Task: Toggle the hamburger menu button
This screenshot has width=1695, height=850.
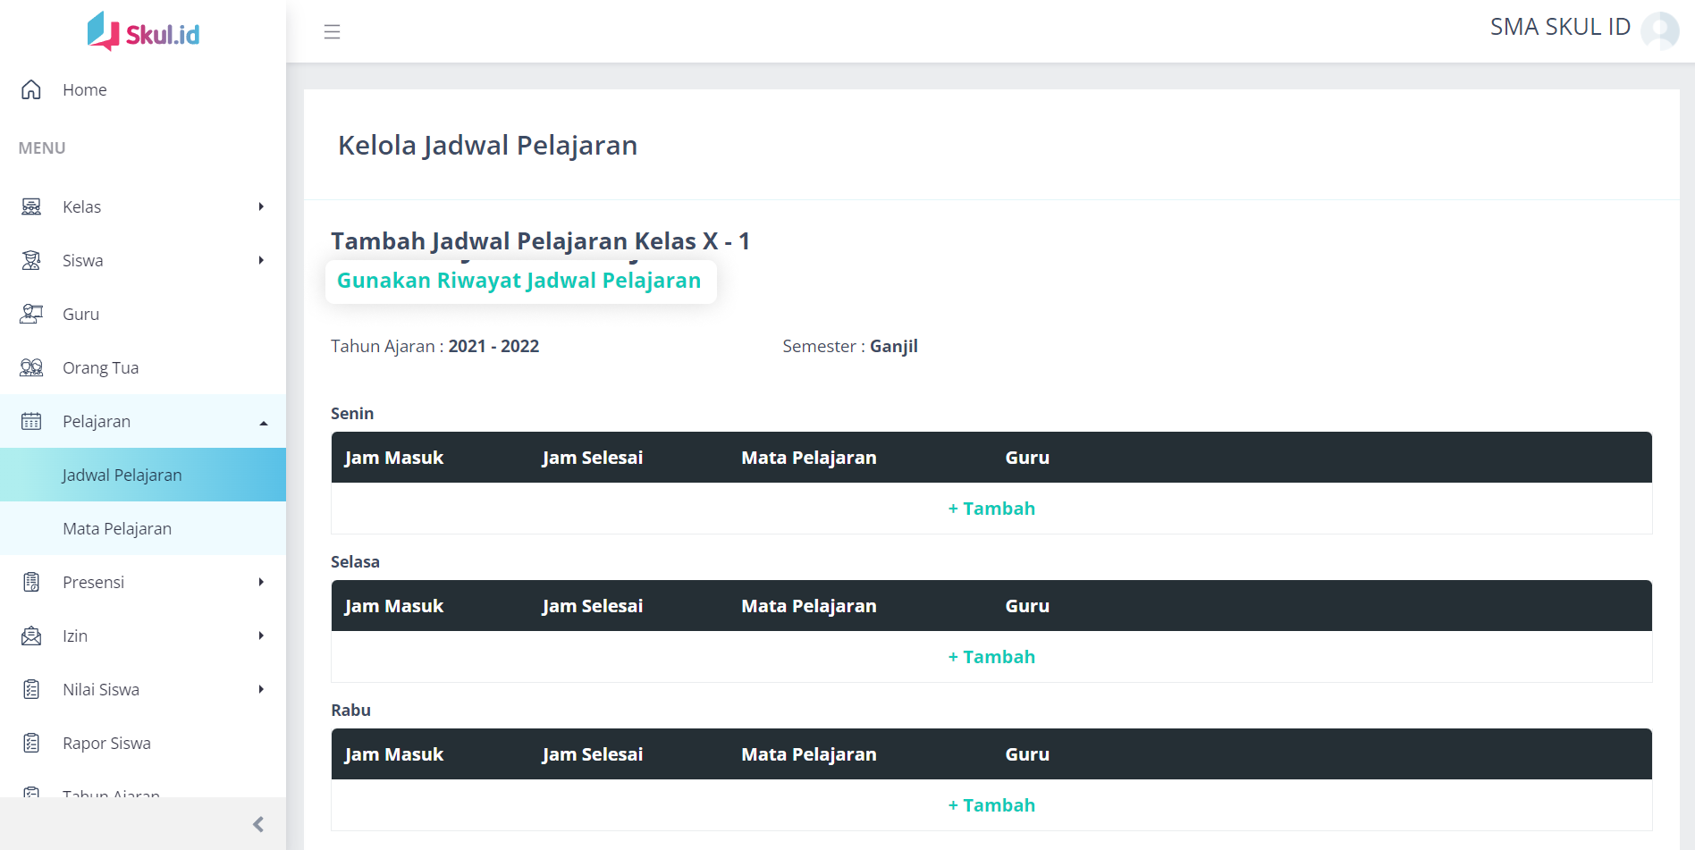Action: pos(332,32)
